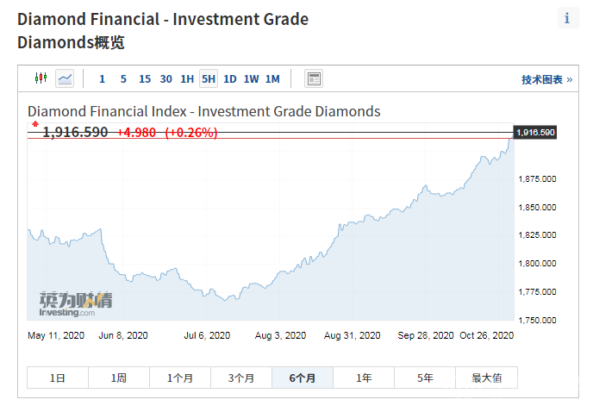Click the info icon at top right
Viewport: 593px width, 412px height.
click(x=567, y=18)
